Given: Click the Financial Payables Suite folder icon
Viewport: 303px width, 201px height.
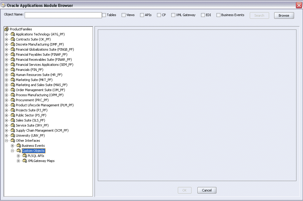Looking at the screenshot, I should tap(13, 54).
